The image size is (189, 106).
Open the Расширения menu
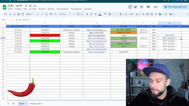[76, 9]
